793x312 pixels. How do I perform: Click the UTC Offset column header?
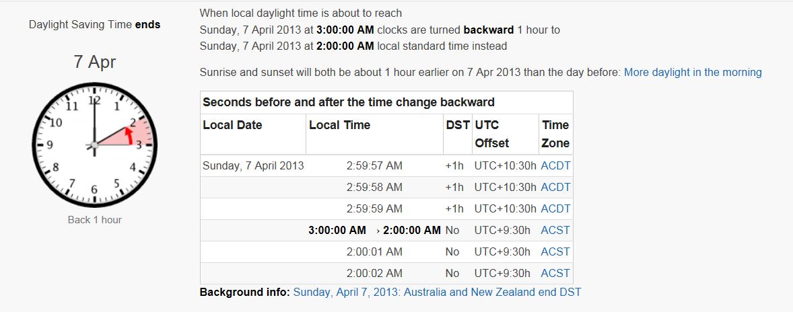coord(496,134)
